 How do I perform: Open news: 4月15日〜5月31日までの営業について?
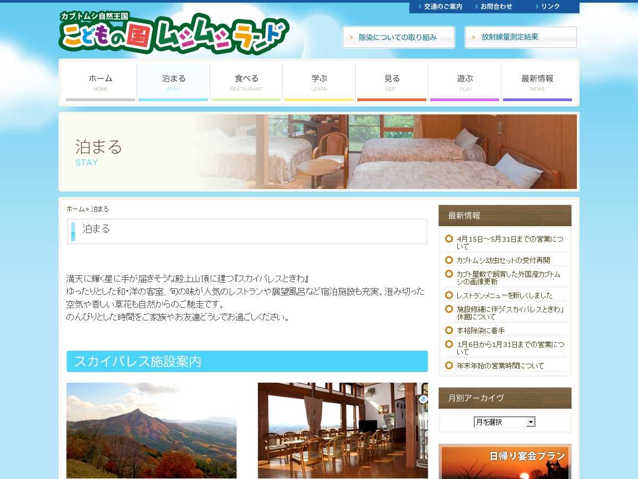[x=510, y=243]
